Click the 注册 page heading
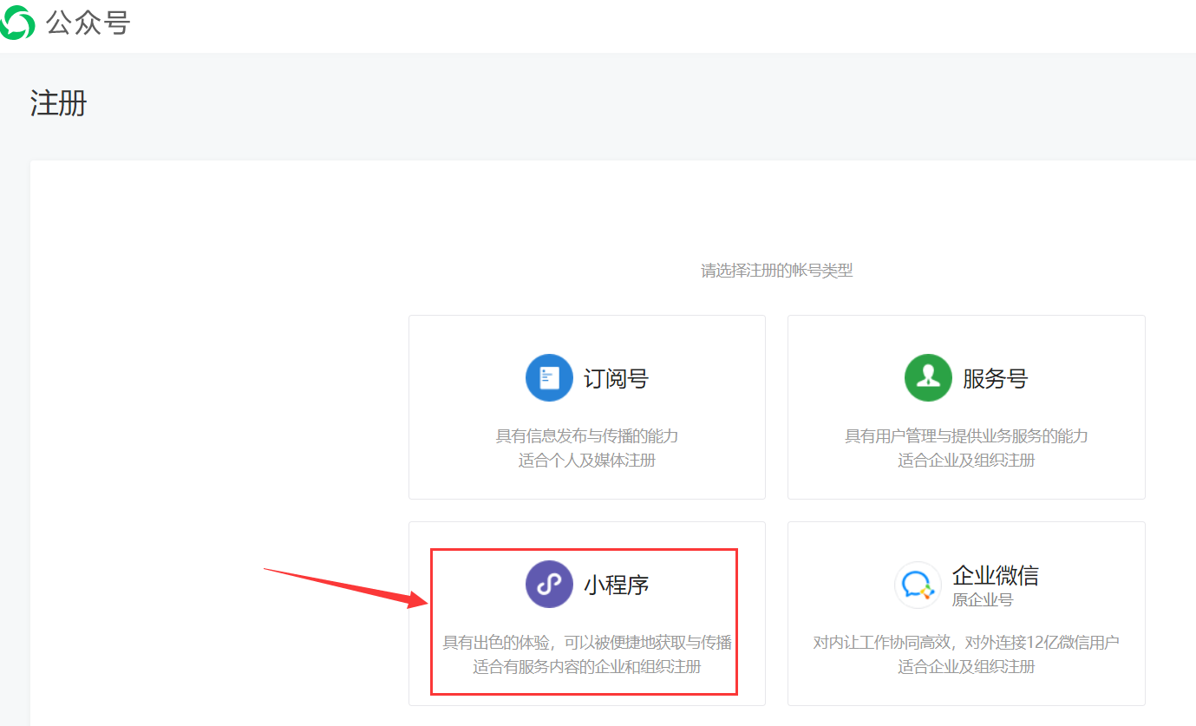 click(59, 103)
